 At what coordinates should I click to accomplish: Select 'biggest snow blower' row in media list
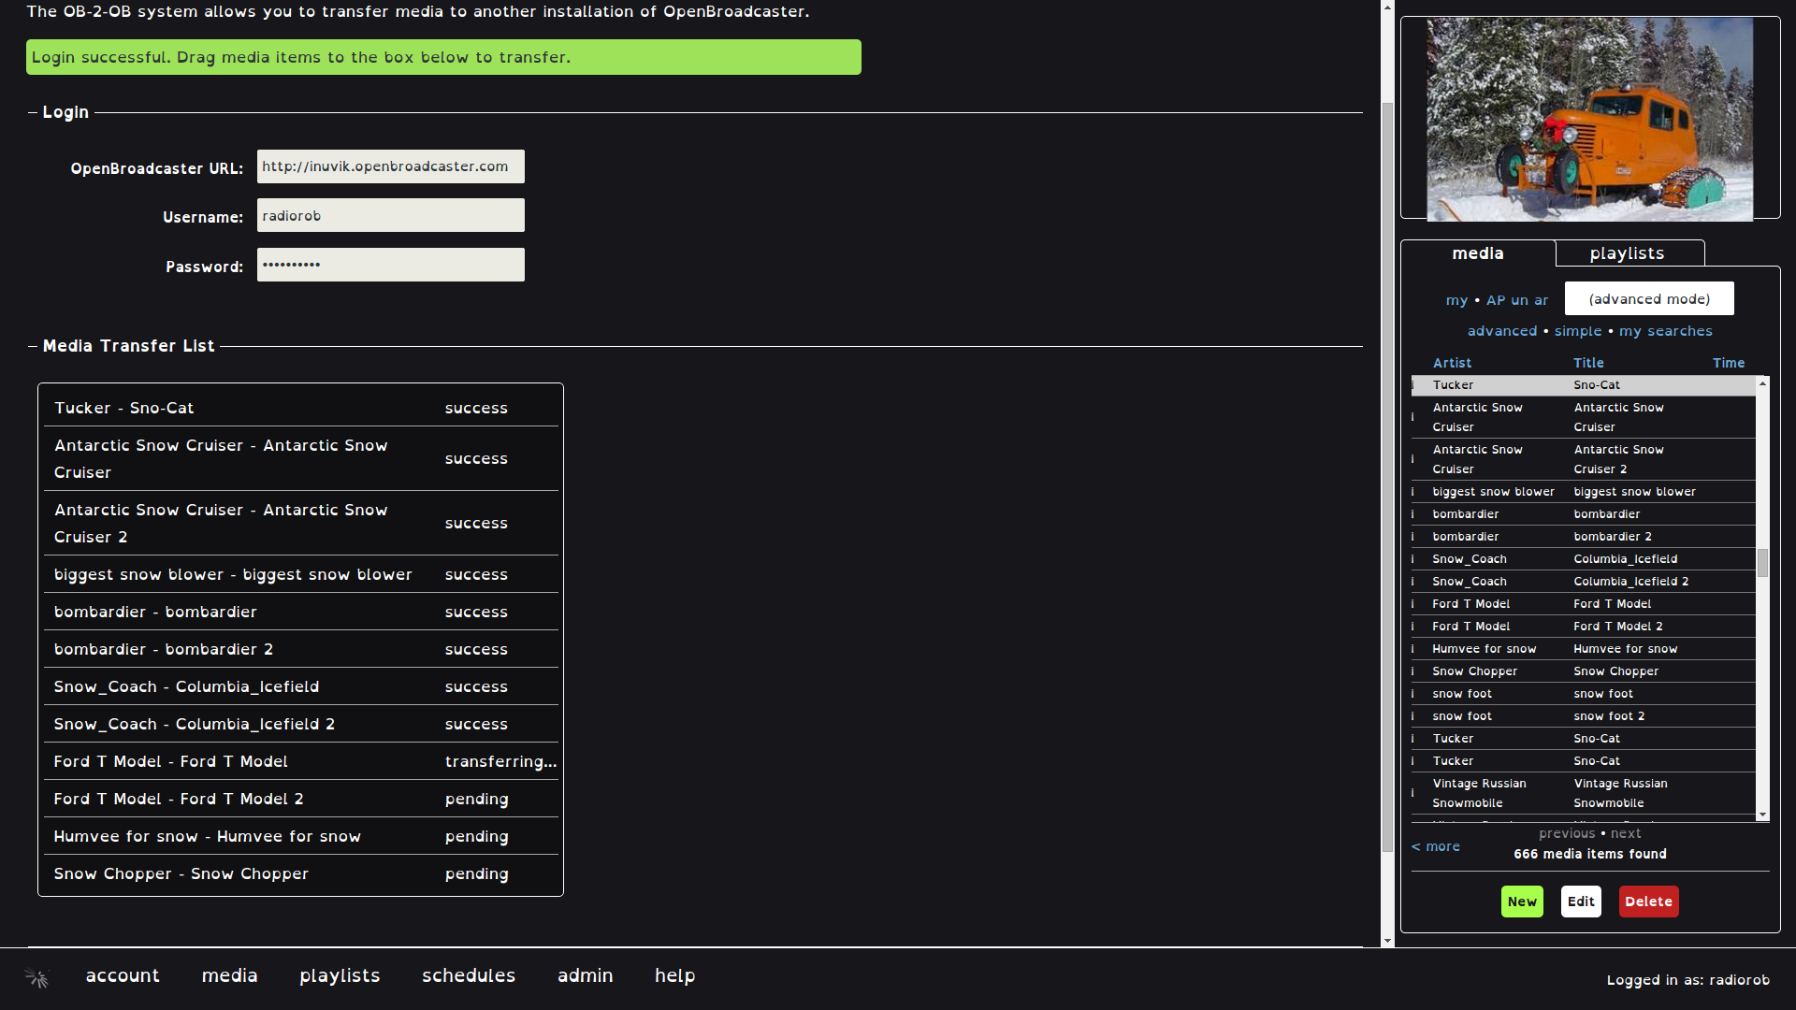point(1584,492)
